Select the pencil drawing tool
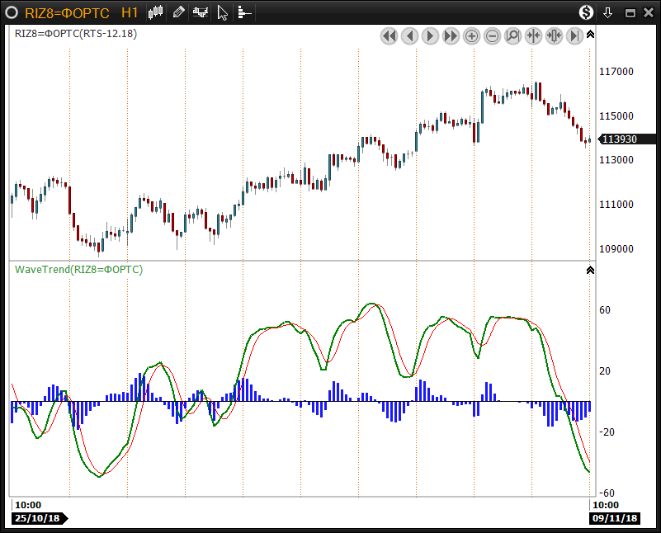This screenshot has height=533, width=661. point(179,12)
